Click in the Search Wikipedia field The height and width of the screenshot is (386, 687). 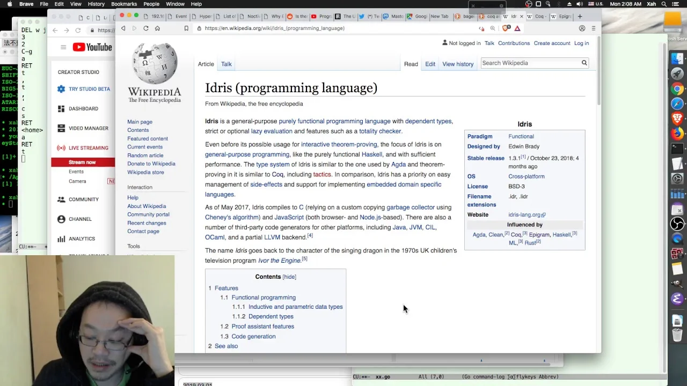[x=530, y=63]
